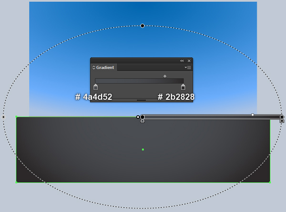Select the right gradient stop #2b2828

click(183, 87)
